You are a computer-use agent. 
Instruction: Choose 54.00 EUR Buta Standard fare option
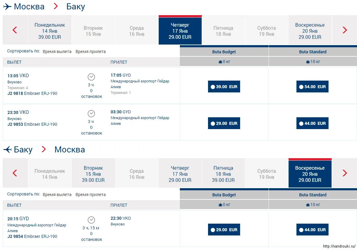(x=312, y=87)
